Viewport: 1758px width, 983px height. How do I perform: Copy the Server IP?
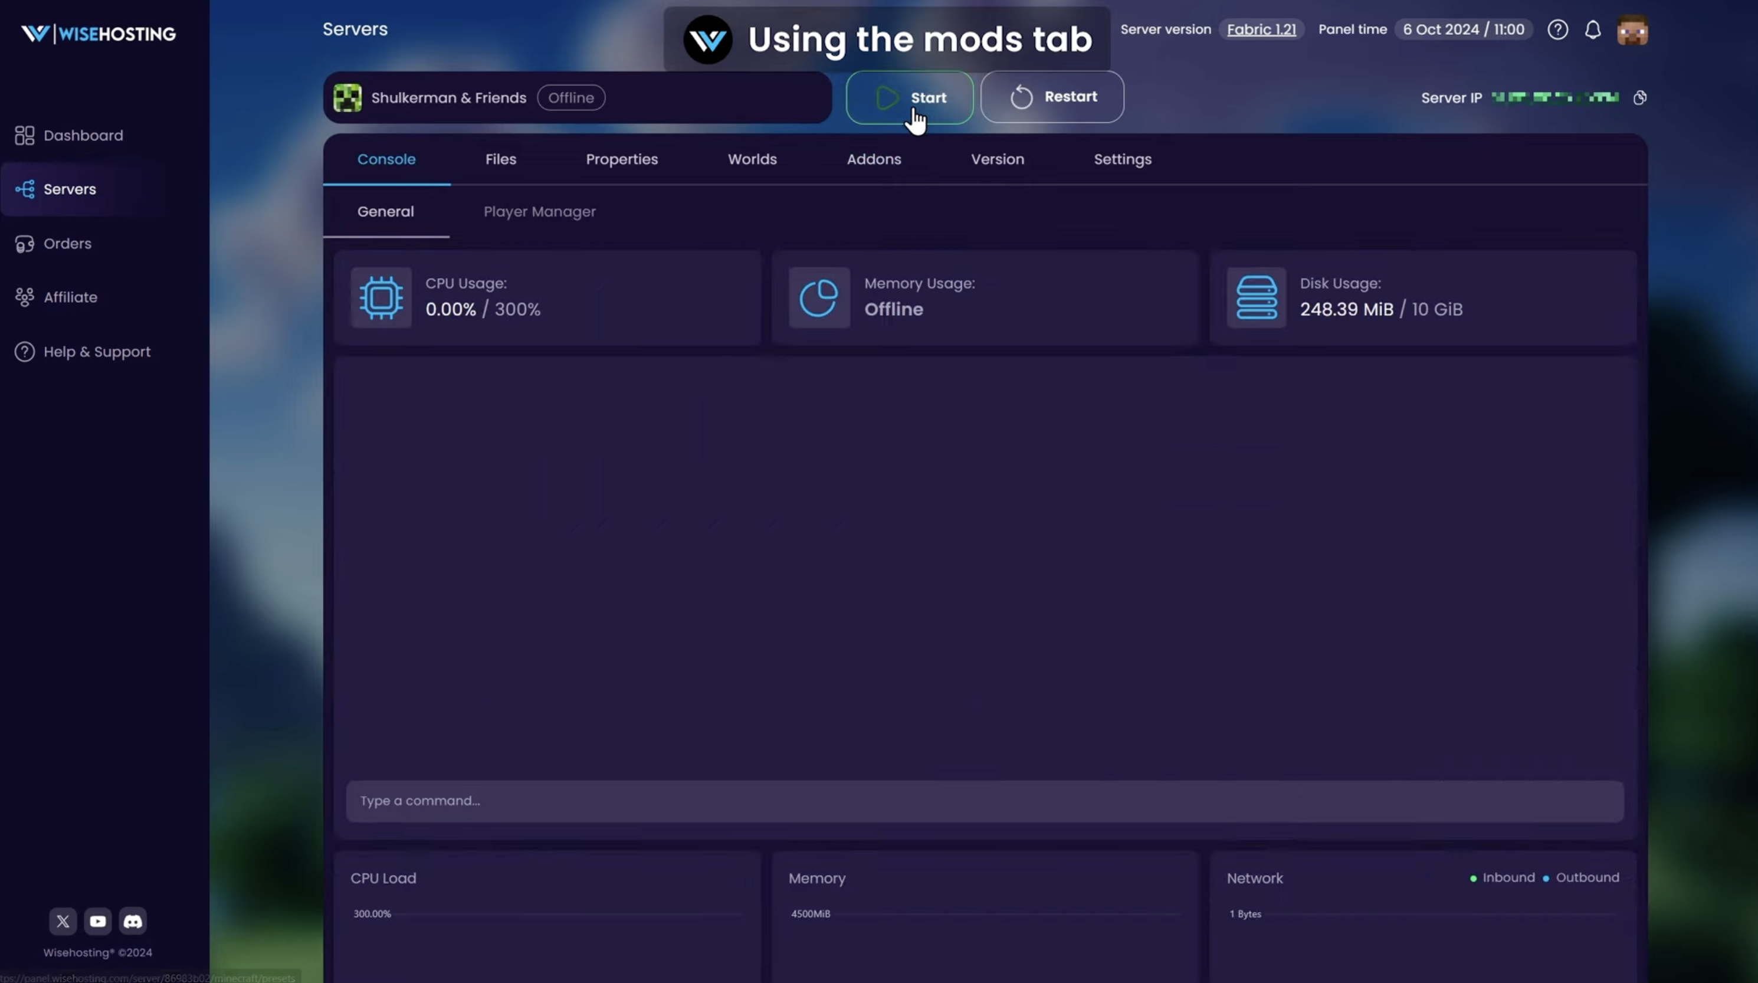[1640, 97]
